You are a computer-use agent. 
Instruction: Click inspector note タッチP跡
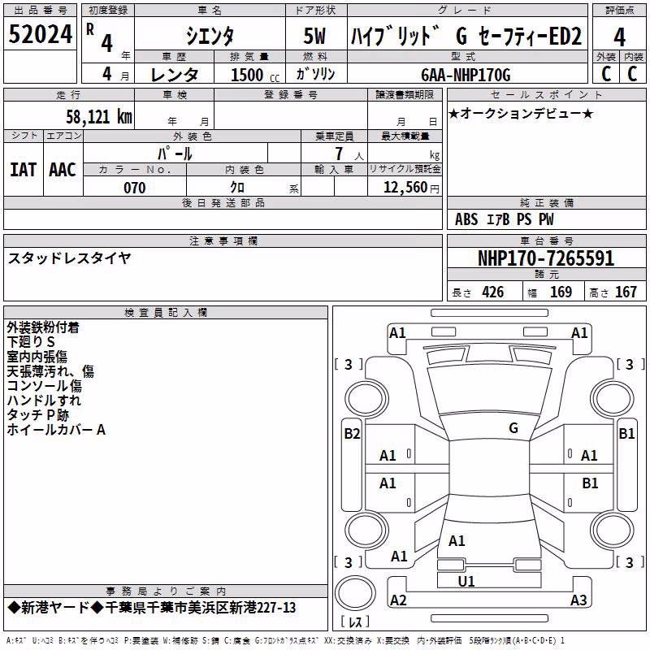point(37,414)
